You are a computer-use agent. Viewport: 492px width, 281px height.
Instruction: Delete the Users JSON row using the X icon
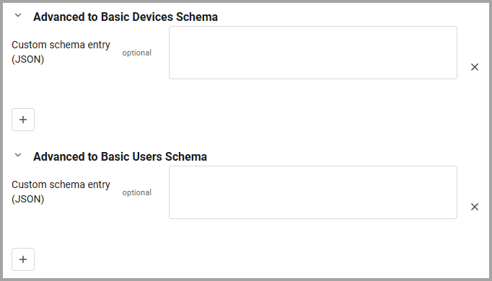coord(475,207)
